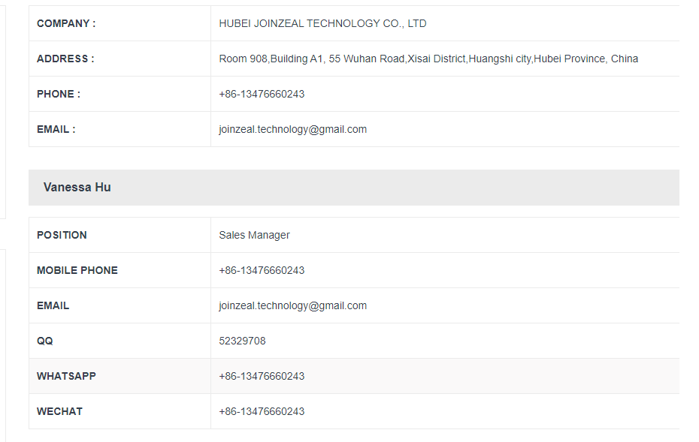Viewport: 699px width, 442px height.
Task: Click the QQ label cell
Action: 120,341
